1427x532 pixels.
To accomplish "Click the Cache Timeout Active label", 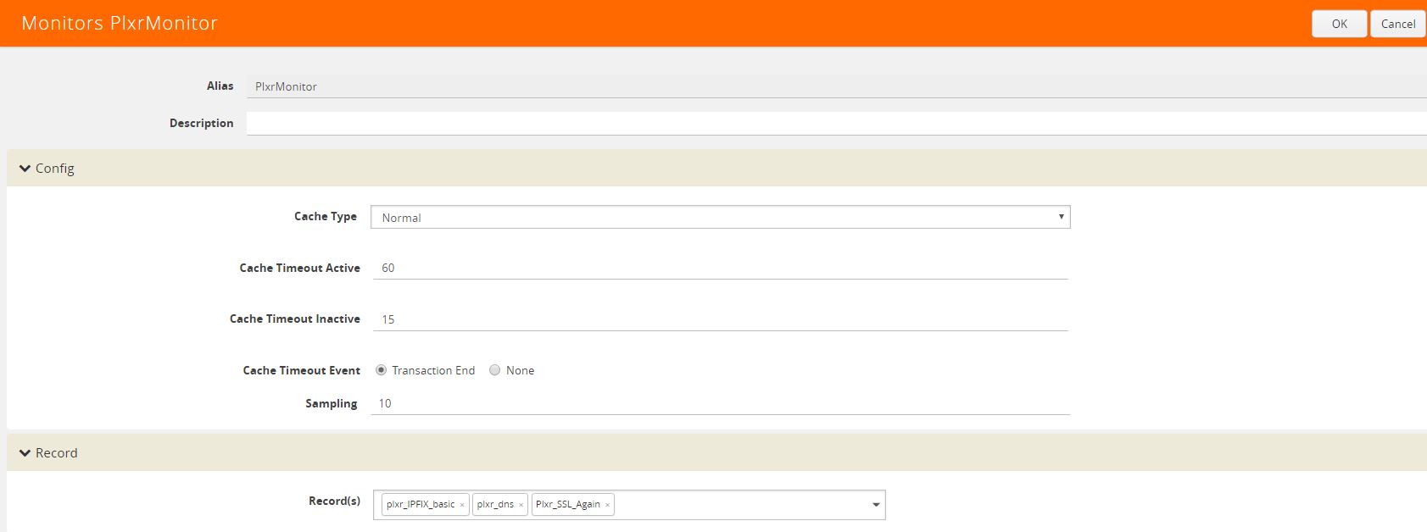I will click(x=300, y=268).
